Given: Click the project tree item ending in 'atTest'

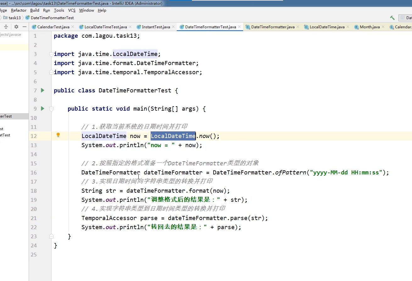Looking at the screenshot, I should click(5, 135).
